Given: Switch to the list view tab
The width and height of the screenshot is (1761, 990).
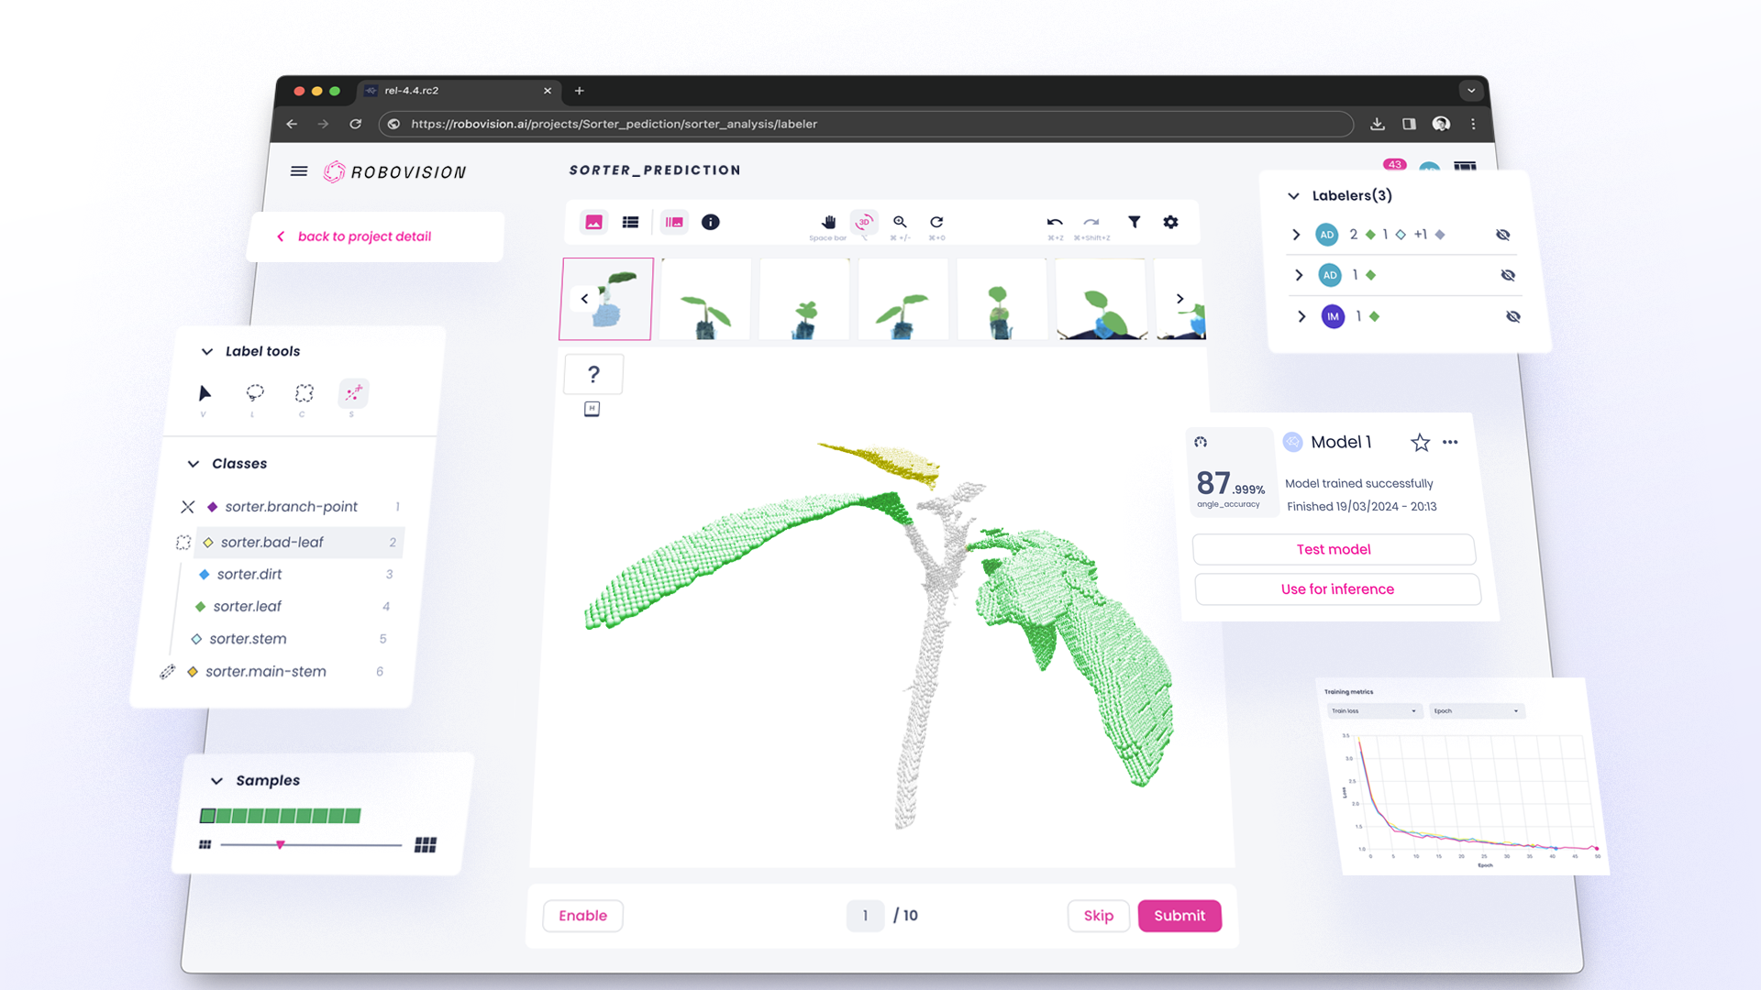Looking at the screenshot, I should pyautogui.click(x=630, y=222).
